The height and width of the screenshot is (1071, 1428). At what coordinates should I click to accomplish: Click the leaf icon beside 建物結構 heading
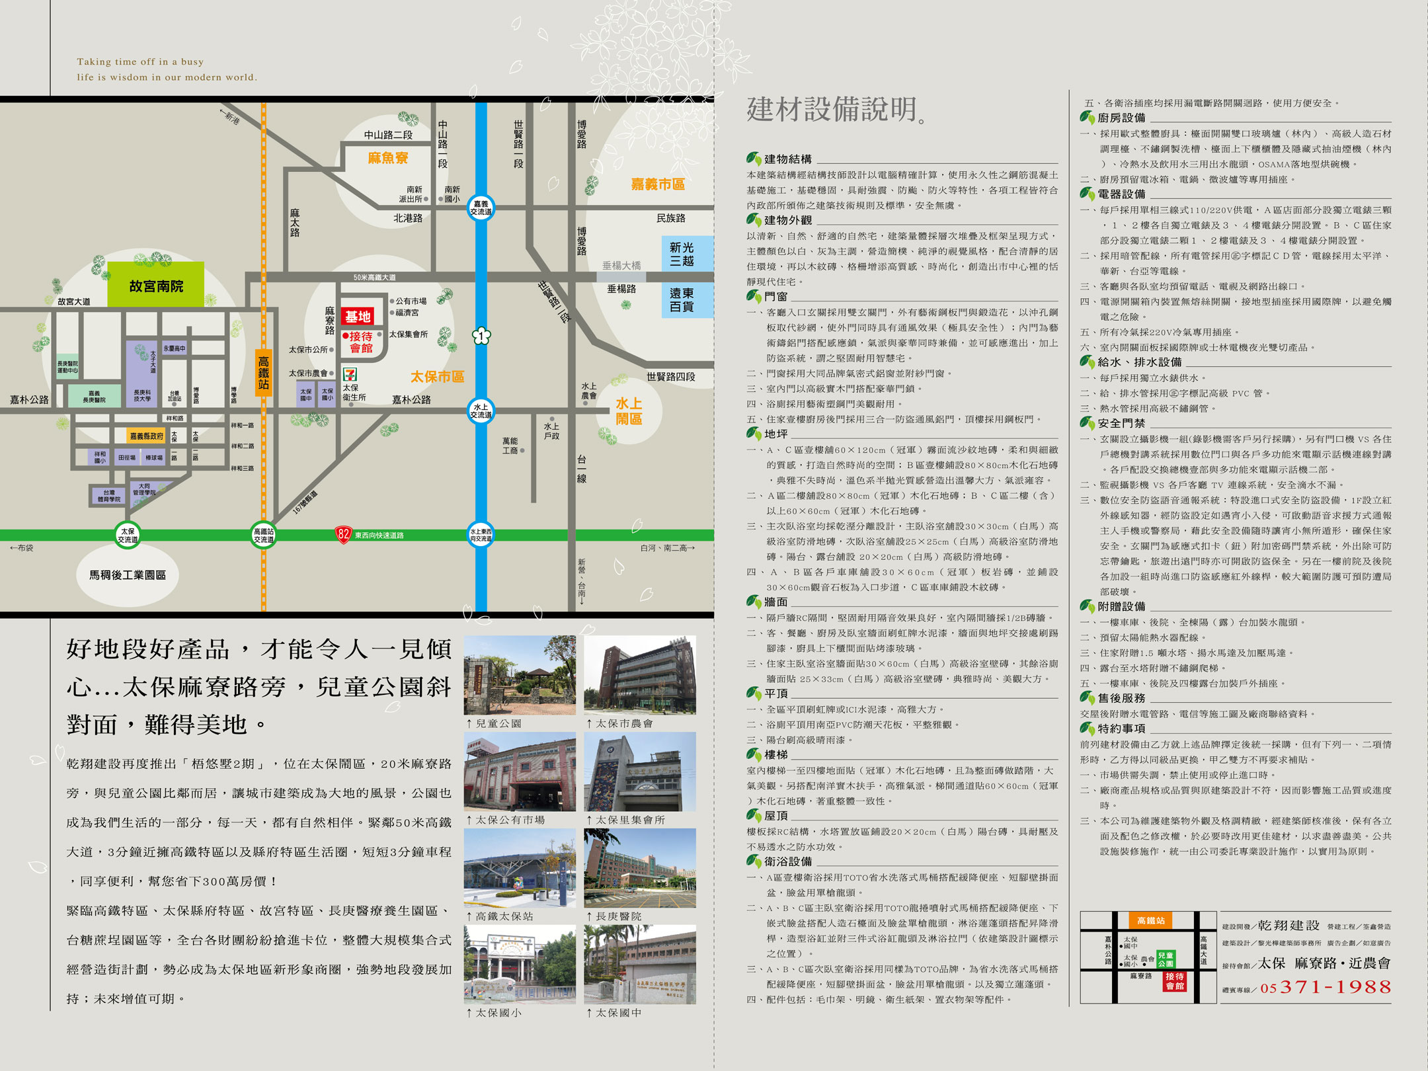tap(754, 159)
